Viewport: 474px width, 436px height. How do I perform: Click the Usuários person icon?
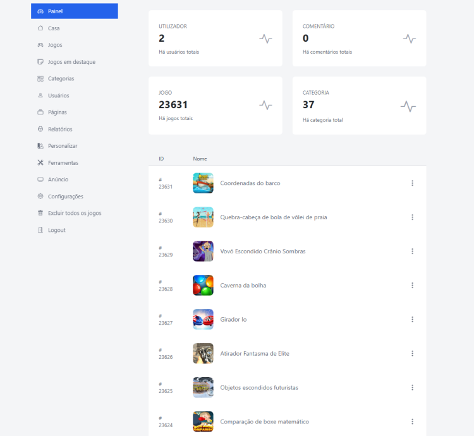pos(40,95)
